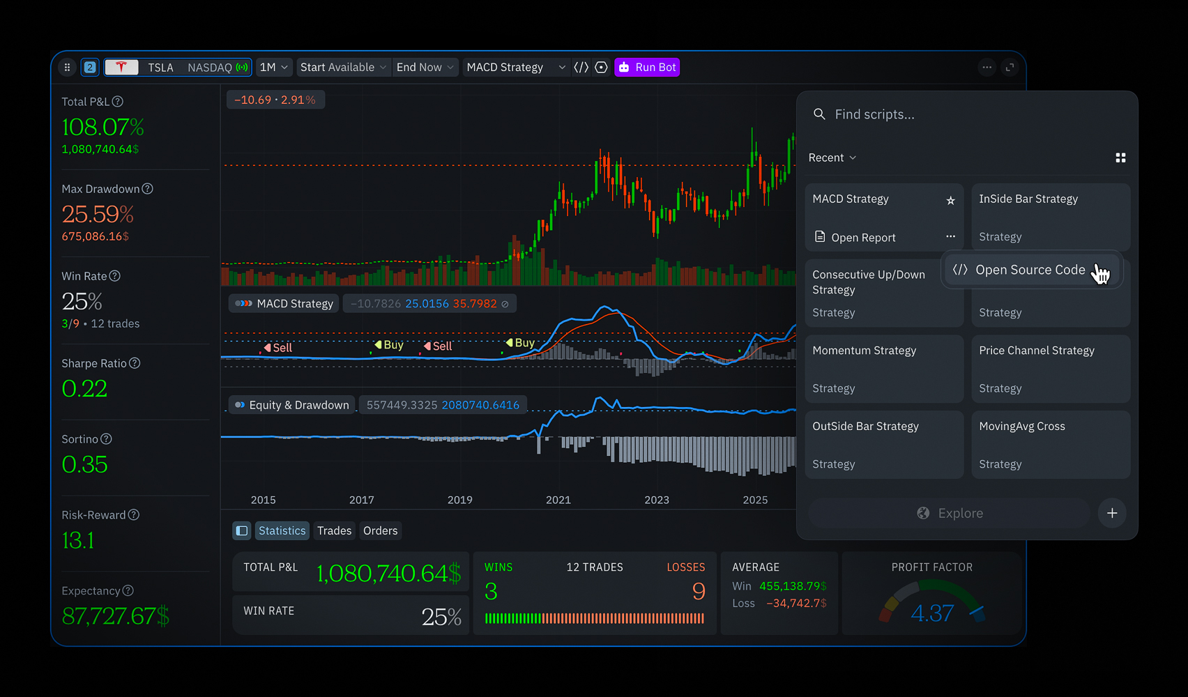This screenshot has height=697, width=1188.
Task: Select the Consecutive Up/Down Strategy card
Action: click(884, 293)
